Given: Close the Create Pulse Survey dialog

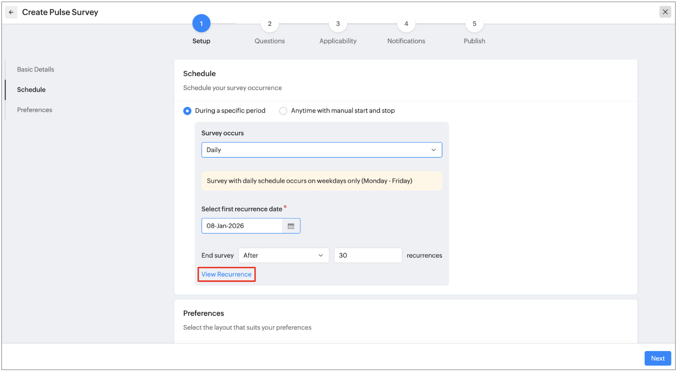Looking at the screenshot, I should tap(665, 12).
